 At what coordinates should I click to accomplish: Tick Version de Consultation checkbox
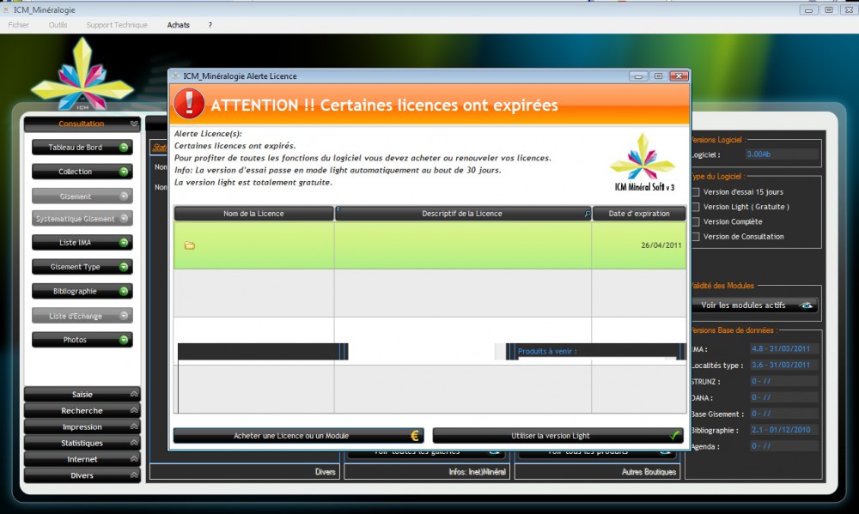pos(696,237)
